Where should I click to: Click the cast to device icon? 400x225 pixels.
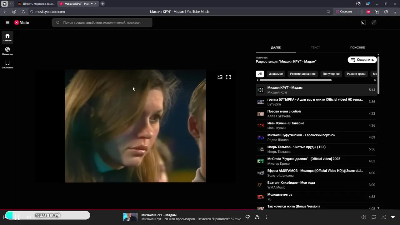[x=364, y=22]
